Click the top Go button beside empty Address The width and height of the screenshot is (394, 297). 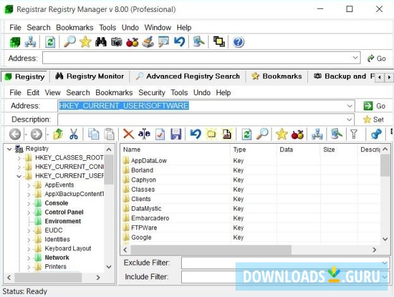click(x=376, y=59)
